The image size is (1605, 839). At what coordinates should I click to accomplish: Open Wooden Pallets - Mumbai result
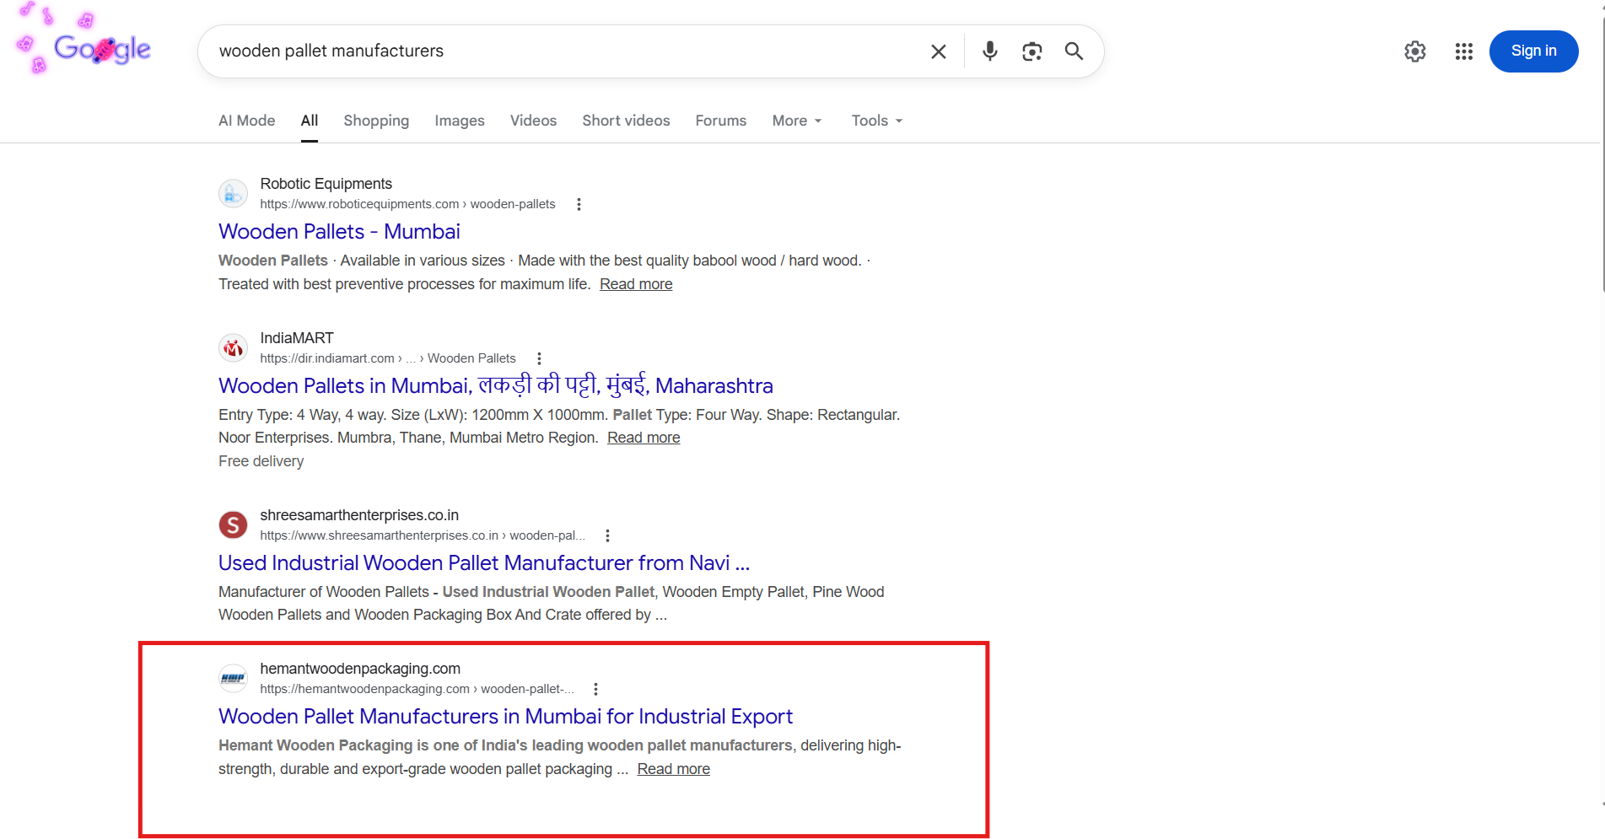click(339, 232)
